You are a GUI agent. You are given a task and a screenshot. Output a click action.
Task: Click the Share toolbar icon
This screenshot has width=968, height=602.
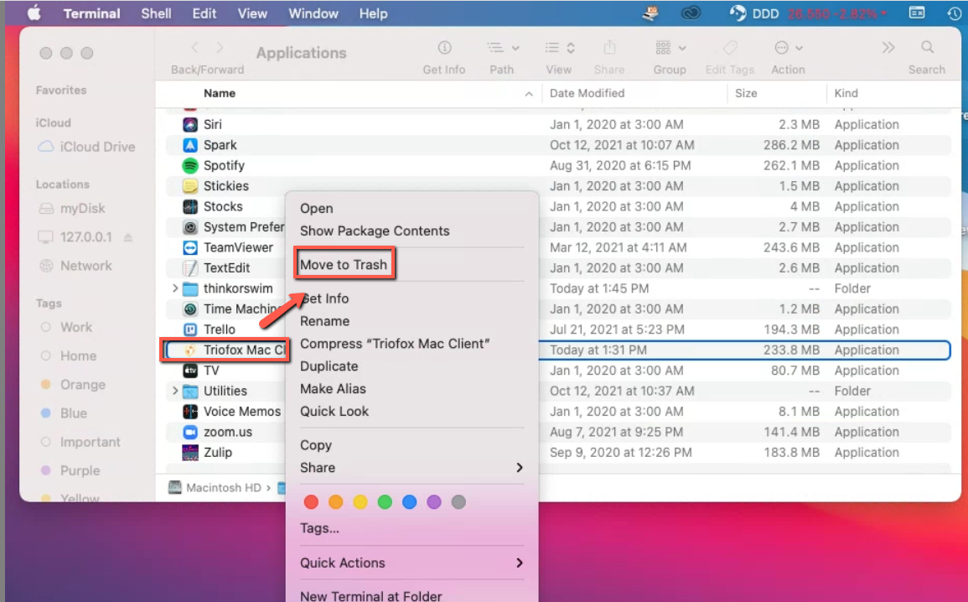(609, 48)
